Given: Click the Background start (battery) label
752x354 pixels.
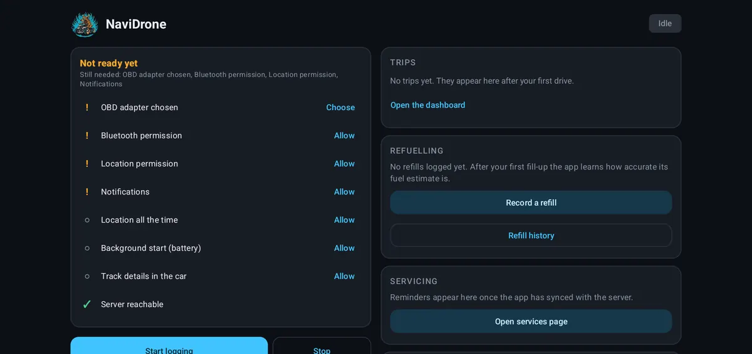Looking at the screenshot, I should pyautogui.click(x=151, y=248).
